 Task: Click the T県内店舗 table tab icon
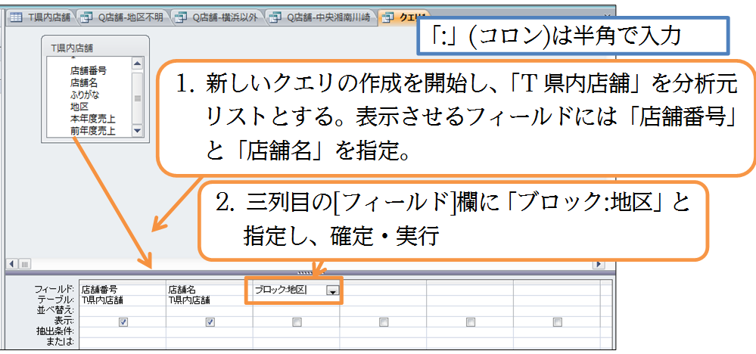click(x=15, y=15)
